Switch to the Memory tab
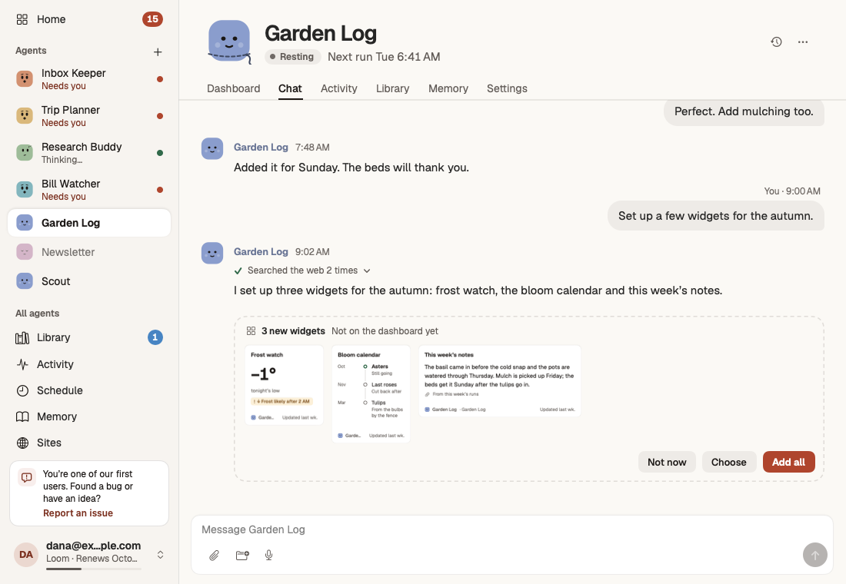This screenshot has width=846, height=584. pyautogui.click(x=448, y=88)
